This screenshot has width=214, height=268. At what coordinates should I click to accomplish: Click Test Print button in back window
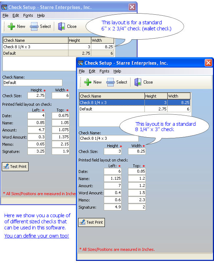pos(15,167)
